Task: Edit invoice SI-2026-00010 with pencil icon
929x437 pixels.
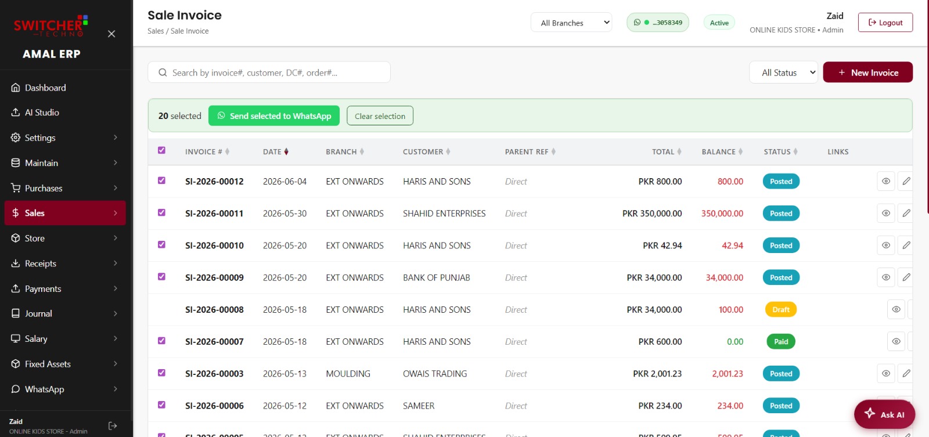Action: coord(906,245)
